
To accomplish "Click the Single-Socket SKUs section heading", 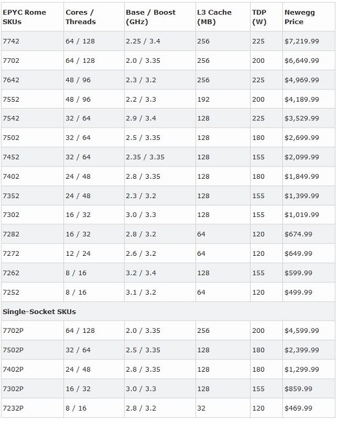I will [39, 312].
